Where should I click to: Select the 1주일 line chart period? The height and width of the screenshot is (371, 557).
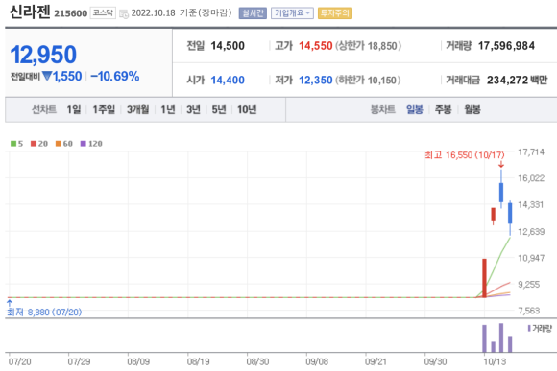coord(104,109)
